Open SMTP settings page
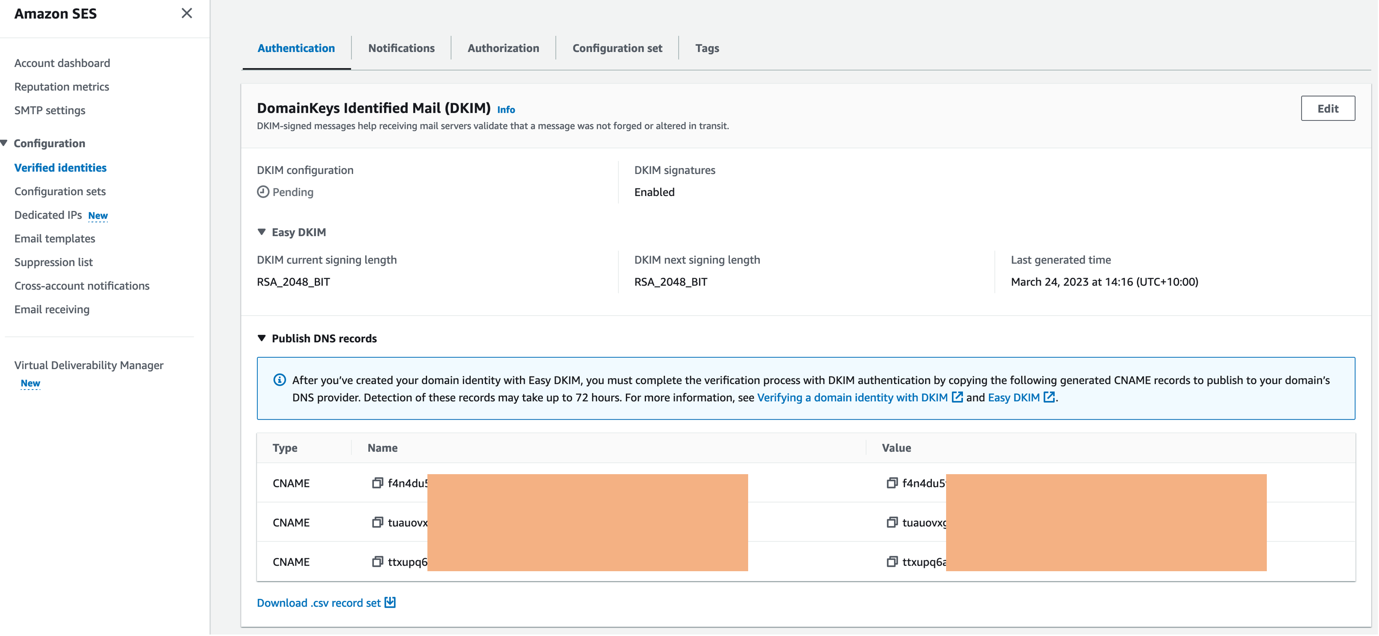Viewport: 1379px width, 636px height. pos(50,110)
